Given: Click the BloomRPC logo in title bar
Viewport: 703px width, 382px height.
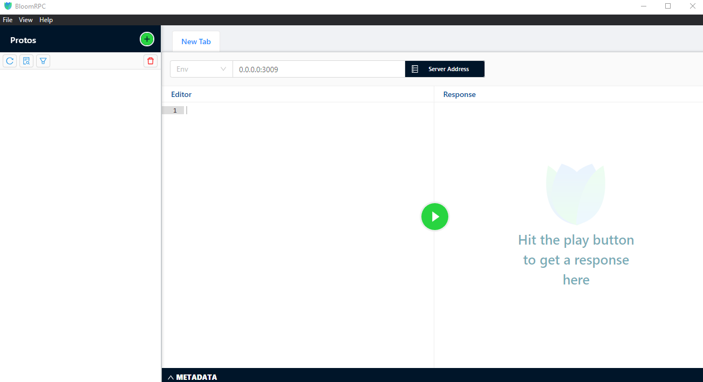Looking at the screenshot, I should click(x=8, y=6).
